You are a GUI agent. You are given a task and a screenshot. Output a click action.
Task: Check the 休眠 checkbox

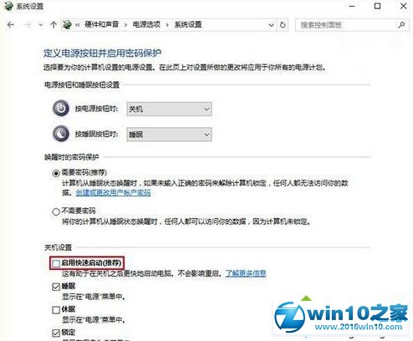(56, 309)
